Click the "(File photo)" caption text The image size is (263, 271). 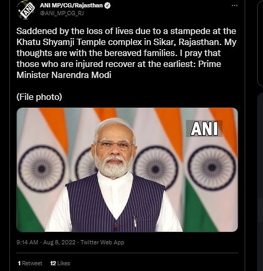[x=39, y=97]
